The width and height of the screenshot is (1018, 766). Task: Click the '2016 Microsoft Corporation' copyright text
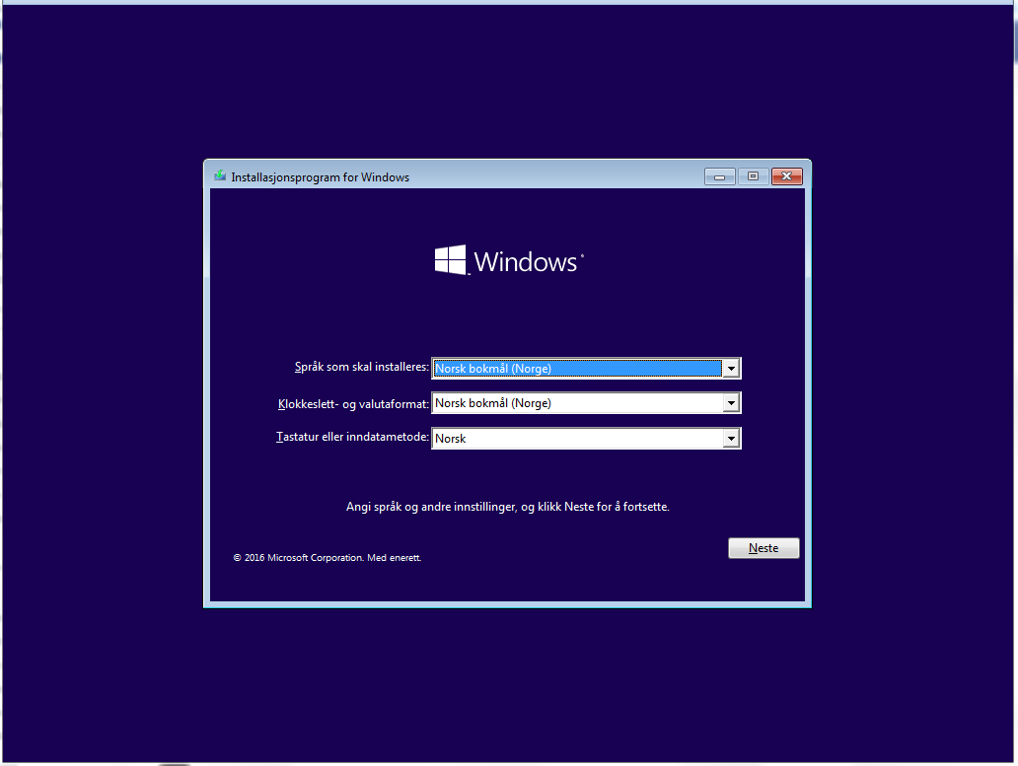click(x=327, y=558)
